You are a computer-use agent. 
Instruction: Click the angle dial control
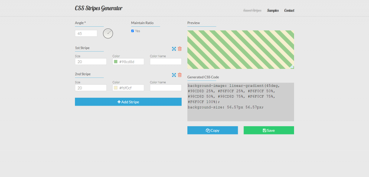[x=108, y=34]
